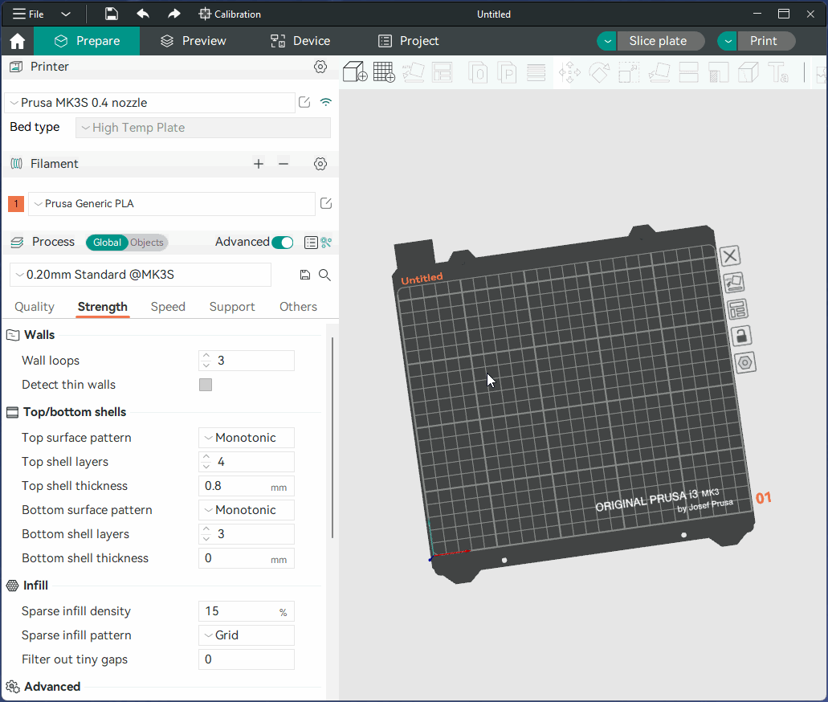The height and width of the screenshot is (702, 828).
Task: Expand the Slice plate dropdown arrow
Action: coord(606,41)
